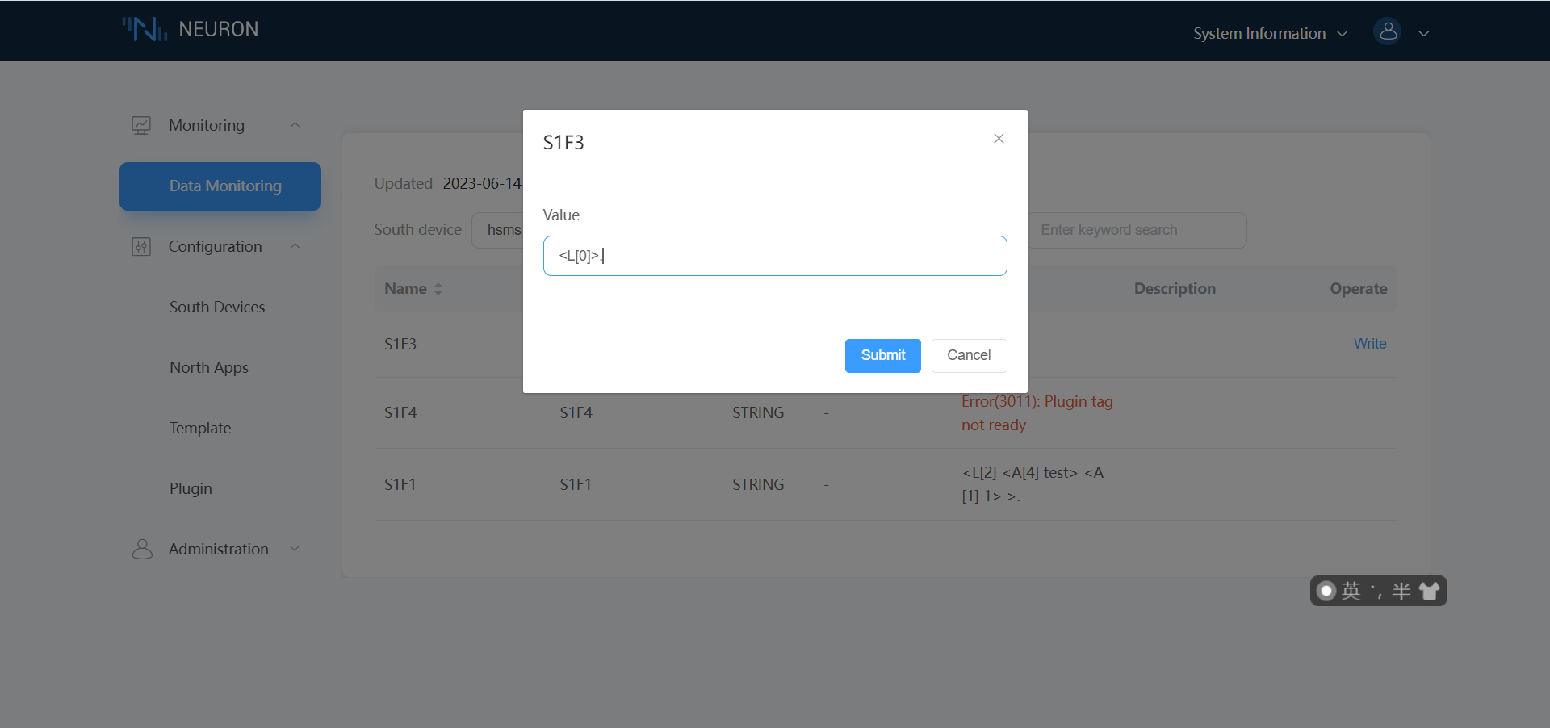The image size is (1550, 728).
Task: Close the S1F3 dialog with X
Action: click(999, 139)
